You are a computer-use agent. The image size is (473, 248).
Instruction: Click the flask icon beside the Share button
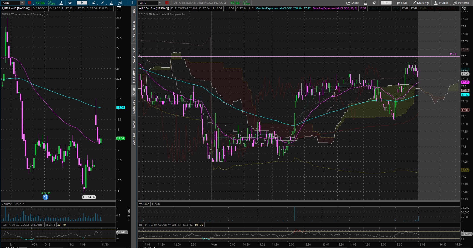point(365,3)
